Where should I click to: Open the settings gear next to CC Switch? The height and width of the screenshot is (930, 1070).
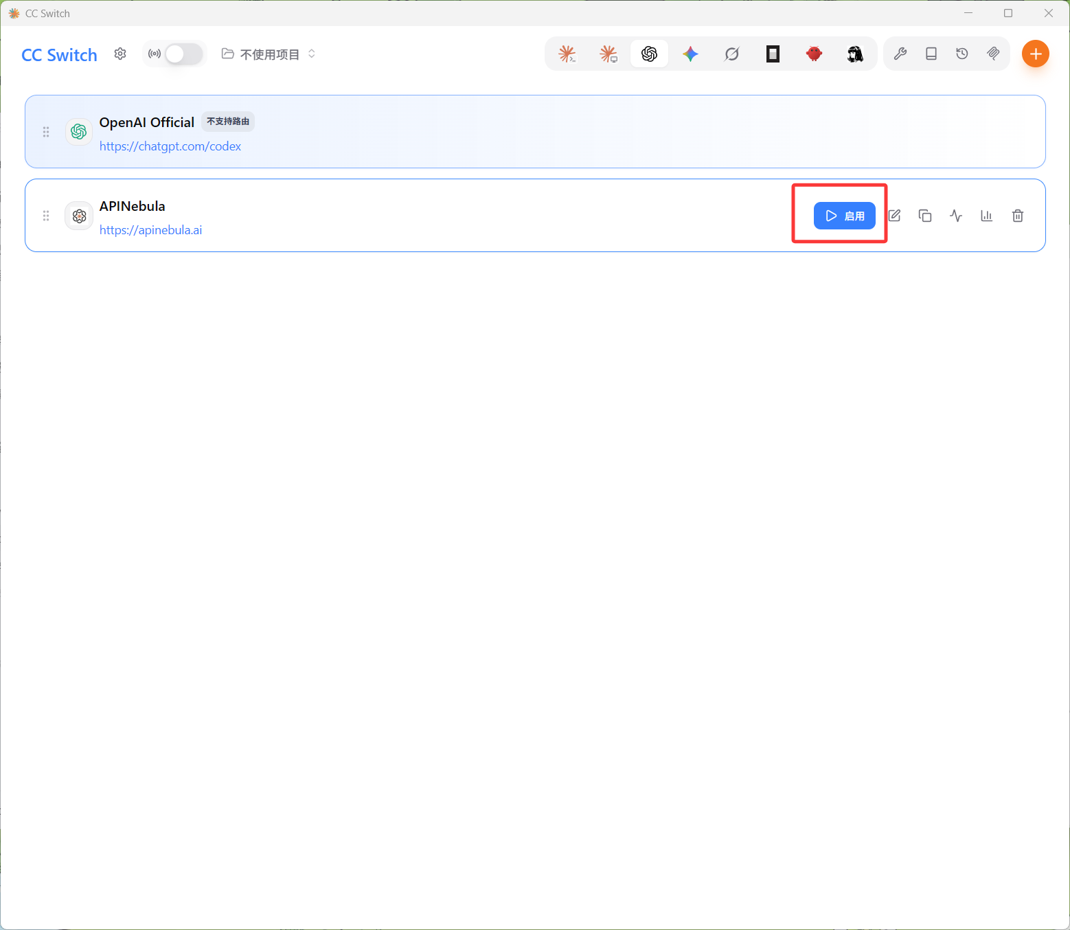(x=120, y=54)
